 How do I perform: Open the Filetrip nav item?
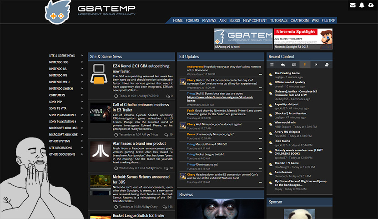tap(328, 20)
